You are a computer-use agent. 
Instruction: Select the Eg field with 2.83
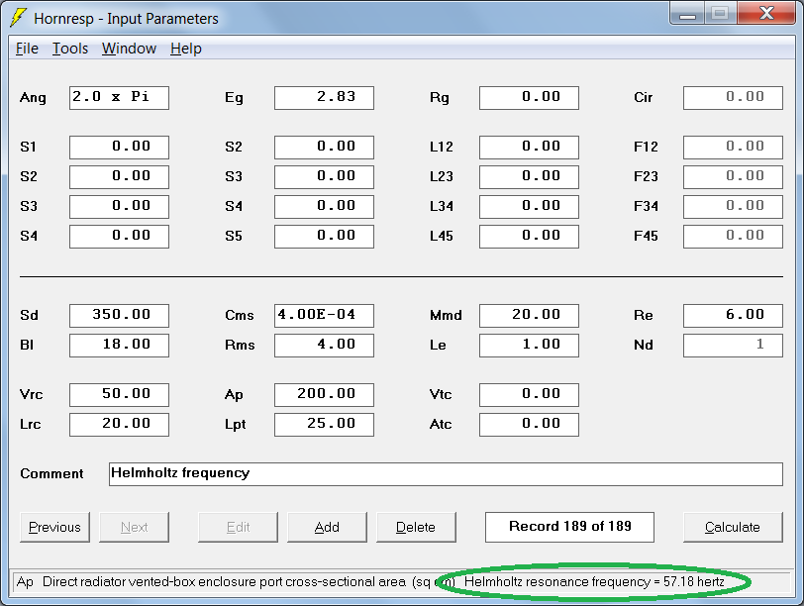click(324, 97)
